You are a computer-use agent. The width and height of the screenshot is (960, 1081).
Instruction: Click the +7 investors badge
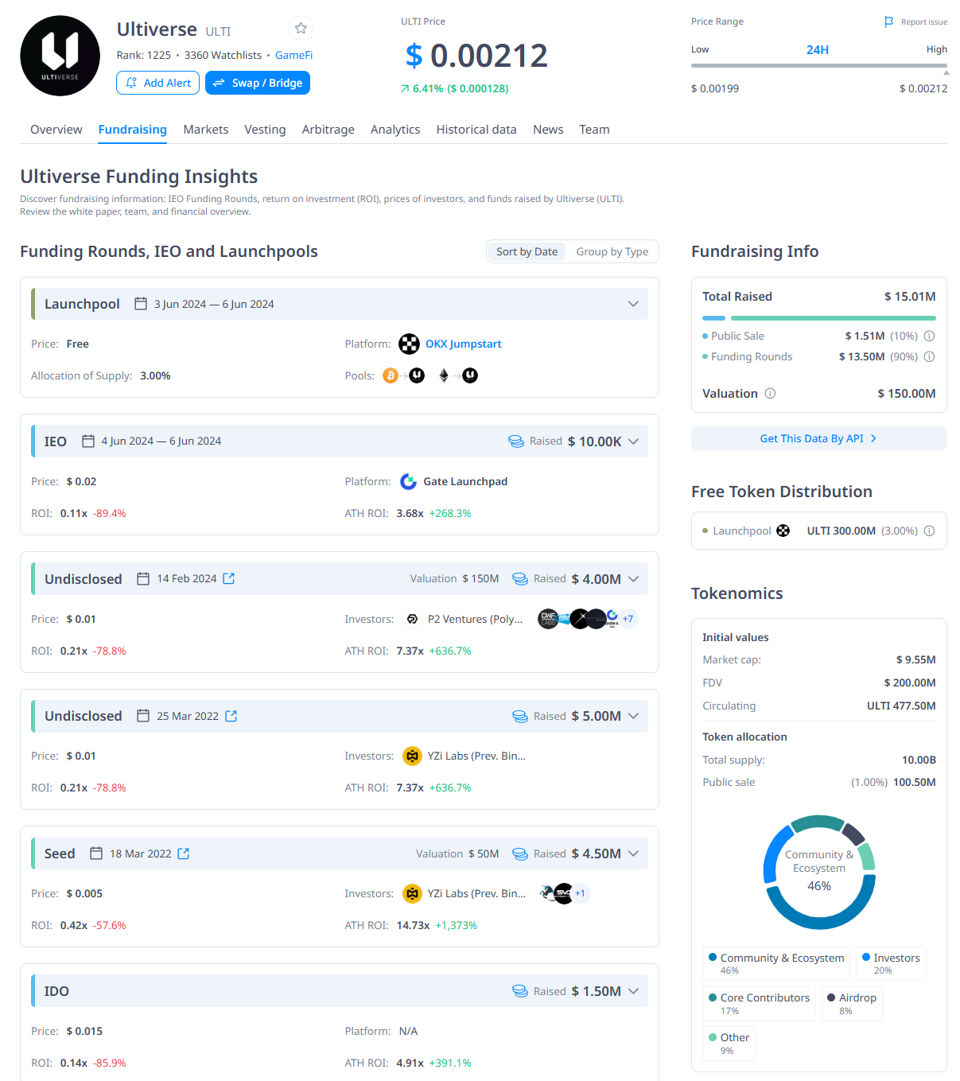pos(628,619)
